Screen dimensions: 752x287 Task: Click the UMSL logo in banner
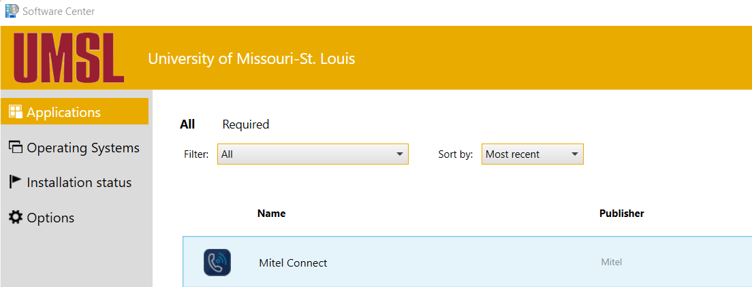click(x=68, y=58)
